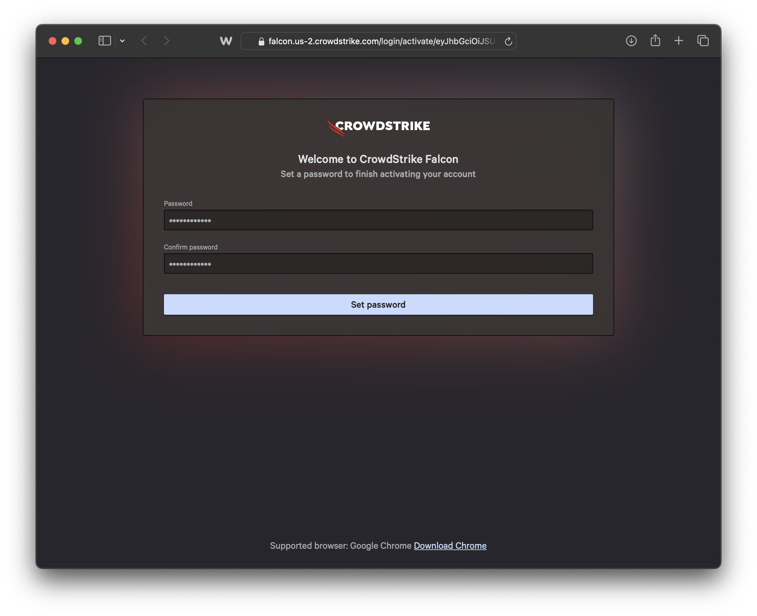Viewport: 757px width, 616px height.
Task: Open the Downloads icon in the toolbar
Action: tap(631, 41)
